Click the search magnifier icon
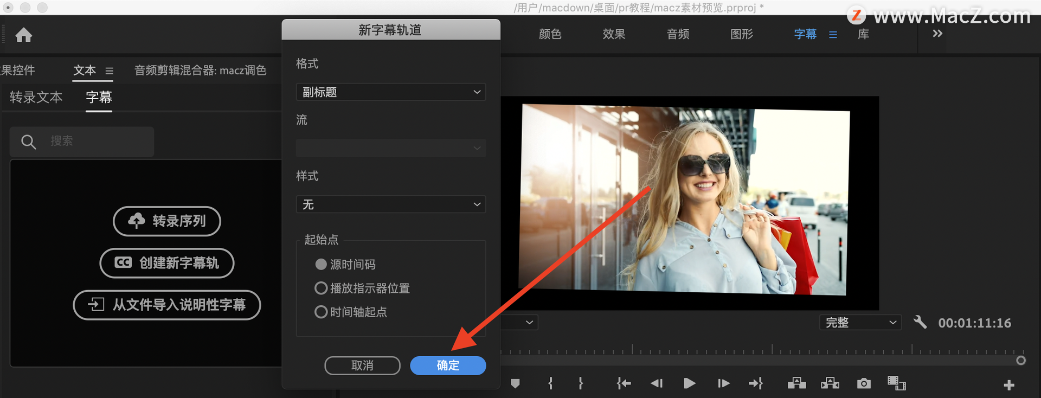Image resolution: width=1041 pixels, height=398 pixels. tap(28, 142)
